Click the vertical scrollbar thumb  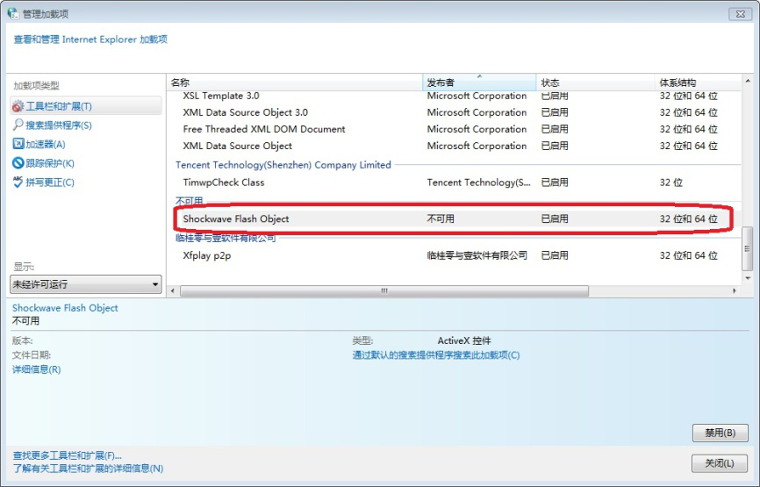[x=748, y=248]
